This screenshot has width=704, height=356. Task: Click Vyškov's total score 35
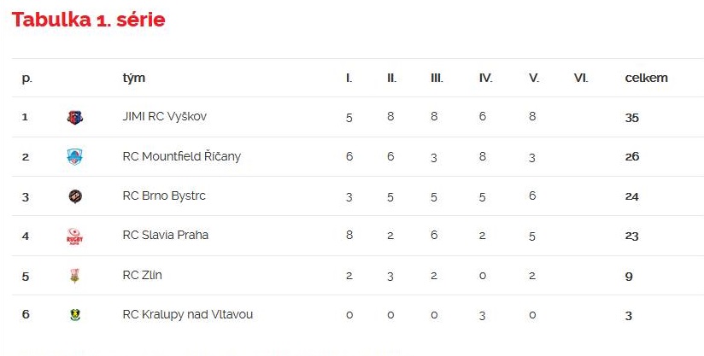[x=631, y=118]
